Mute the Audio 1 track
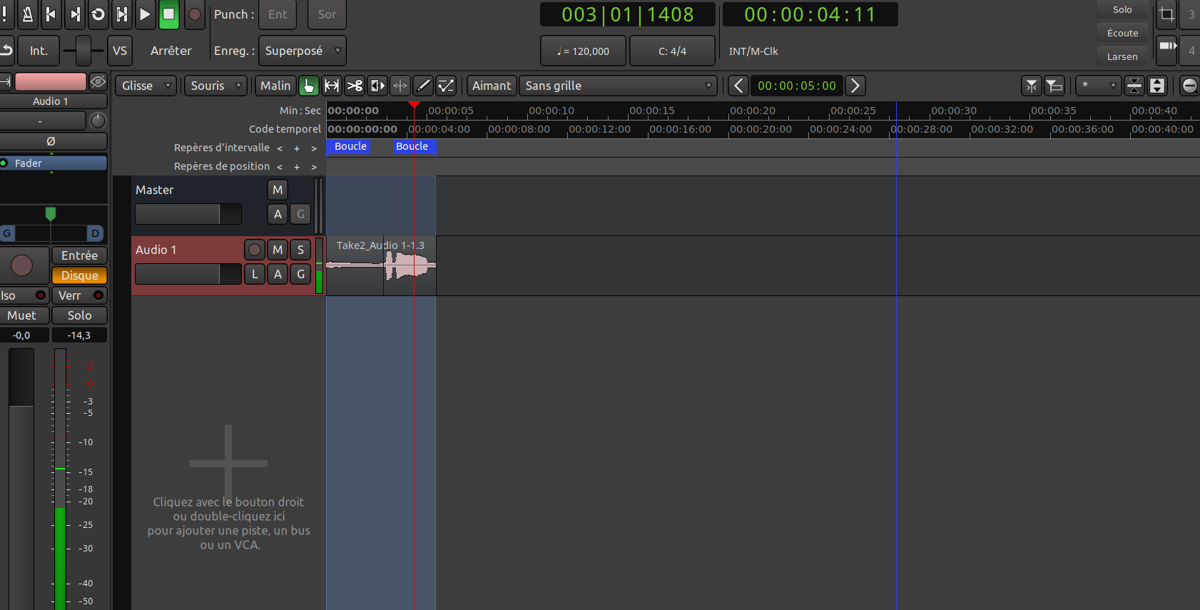The width and height of the screenshot is (1200, 610). tap(278, 250)
